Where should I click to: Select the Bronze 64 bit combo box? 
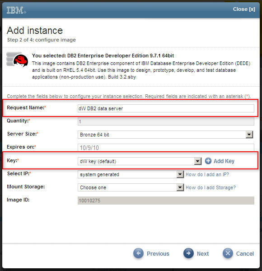pyautogui.click(x=165, y=135)
